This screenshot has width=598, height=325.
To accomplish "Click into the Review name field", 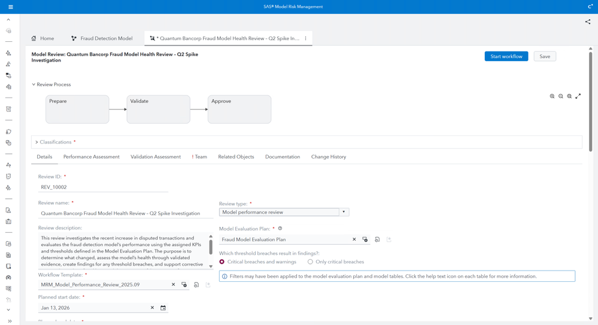I will coord(126,213).
